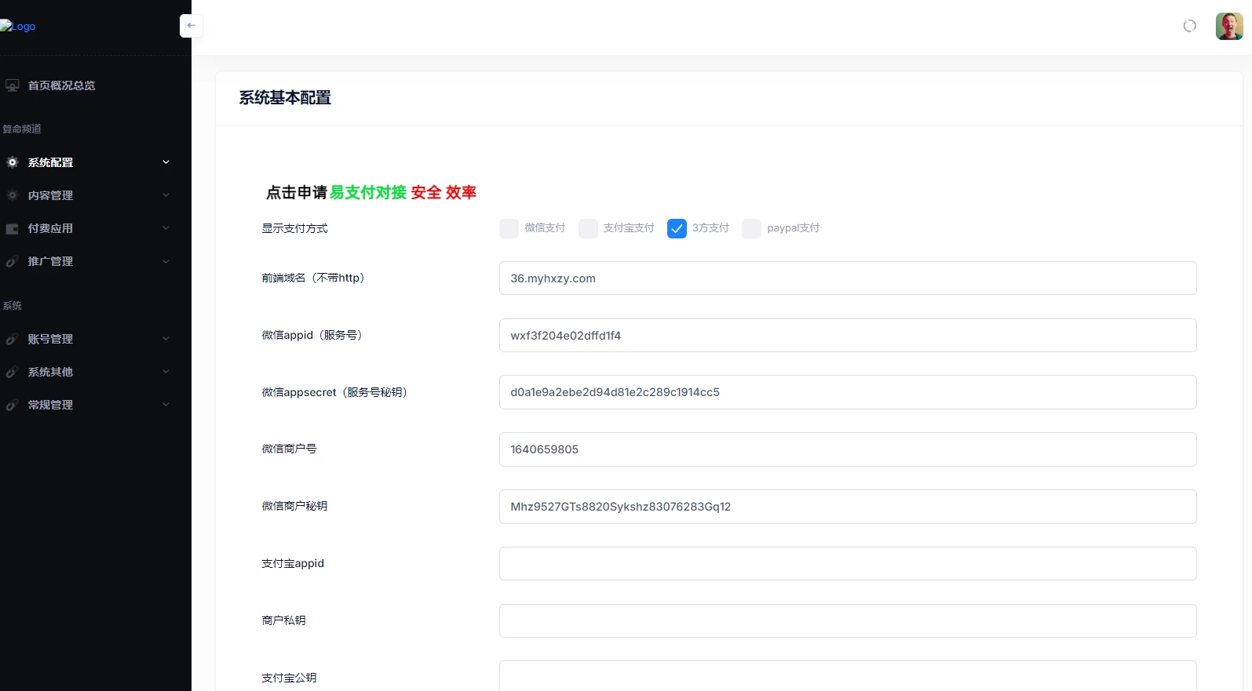The width and height of the screenshot is (1252, 691).
Task: Click the Logo image link
Action: (18, 26)
